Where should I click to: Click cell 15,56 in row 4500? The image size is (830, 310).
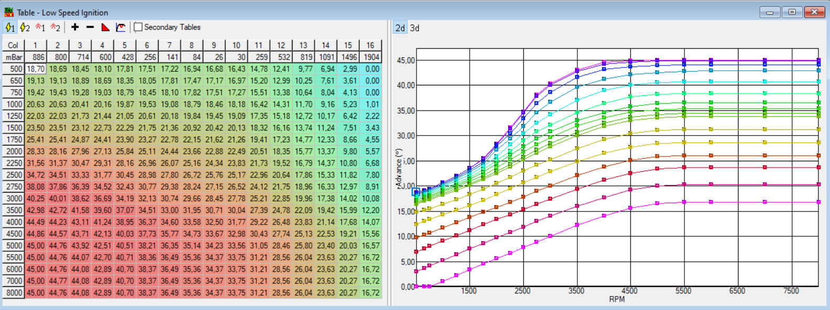pos(370,234)
